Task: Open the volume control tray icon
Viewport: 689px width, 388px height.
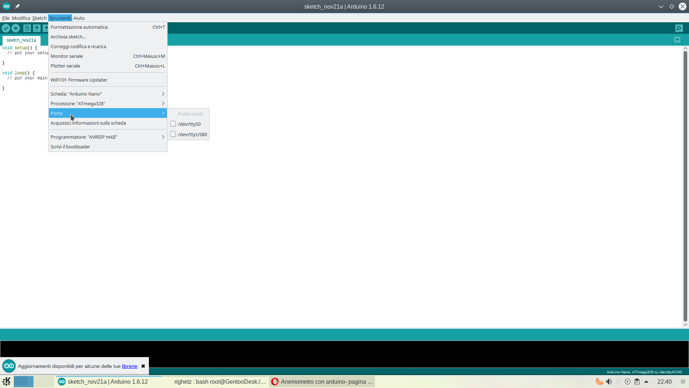Action: coord(609,382)
